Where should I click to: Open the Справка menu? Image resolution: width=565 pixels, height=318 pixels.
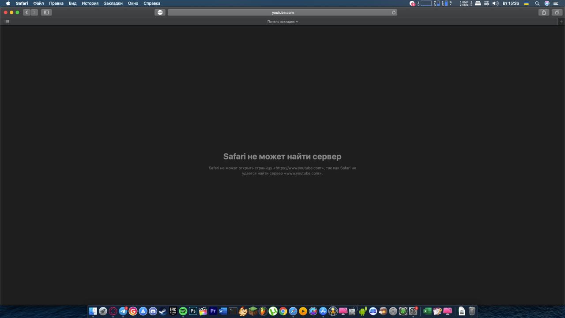pos(152,3)
